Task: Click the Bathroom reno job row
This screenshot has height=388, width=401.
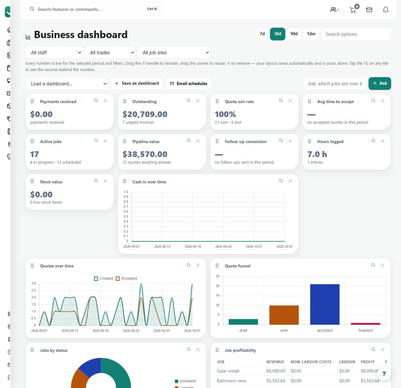Action: 301,381
